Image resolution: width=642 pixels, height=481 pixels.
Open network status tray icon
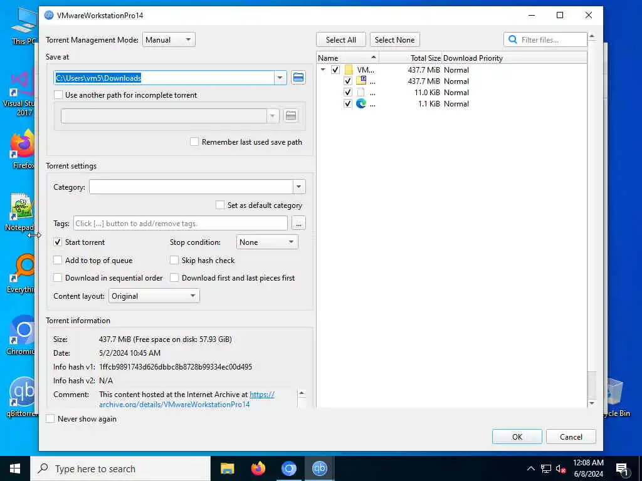546,468
